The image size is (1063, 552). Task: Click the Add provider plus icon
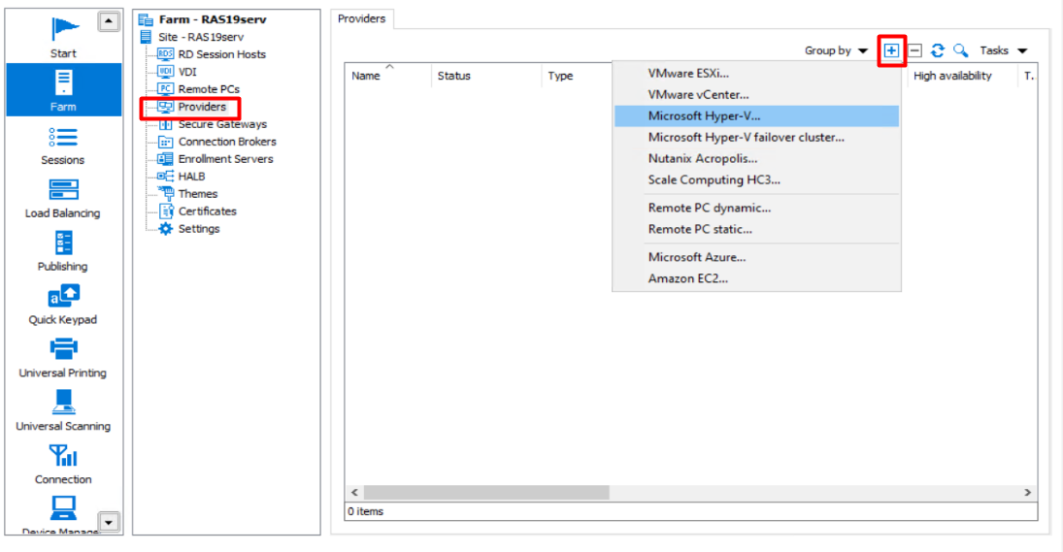pyautogui.click(x=891, y=50)
